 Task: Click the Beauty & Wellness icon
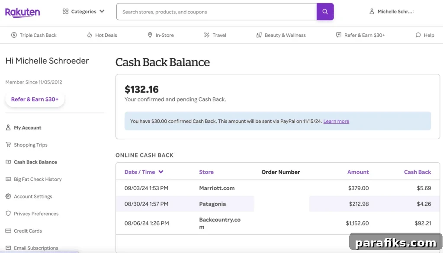pos(259,35)
